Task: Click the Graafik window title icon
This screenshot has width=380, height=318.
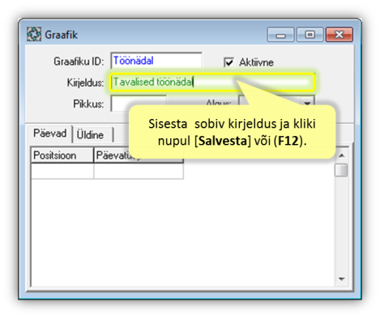Action: [34, 34]
